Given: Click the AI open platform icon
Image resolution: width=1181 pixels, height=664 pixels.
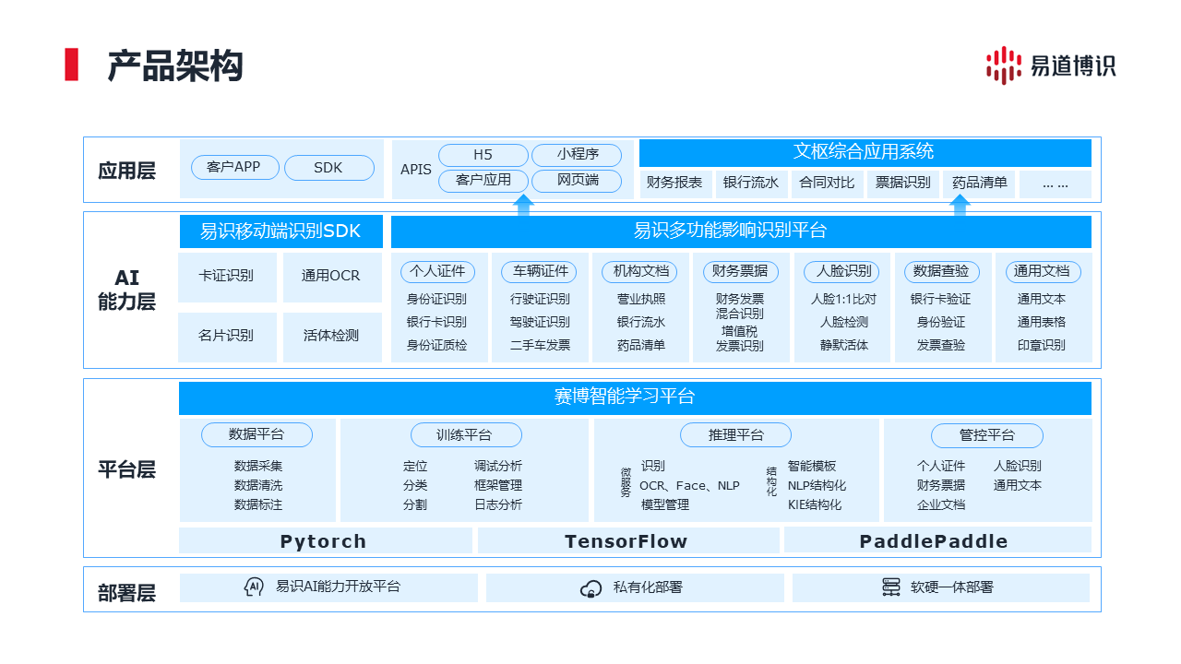Looking at the screenshot, I should tap(254, 587).
